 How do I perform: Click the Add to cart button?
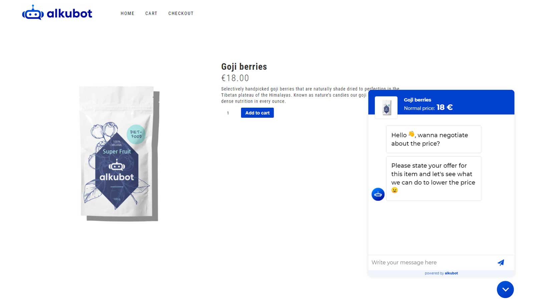(257, 113)
